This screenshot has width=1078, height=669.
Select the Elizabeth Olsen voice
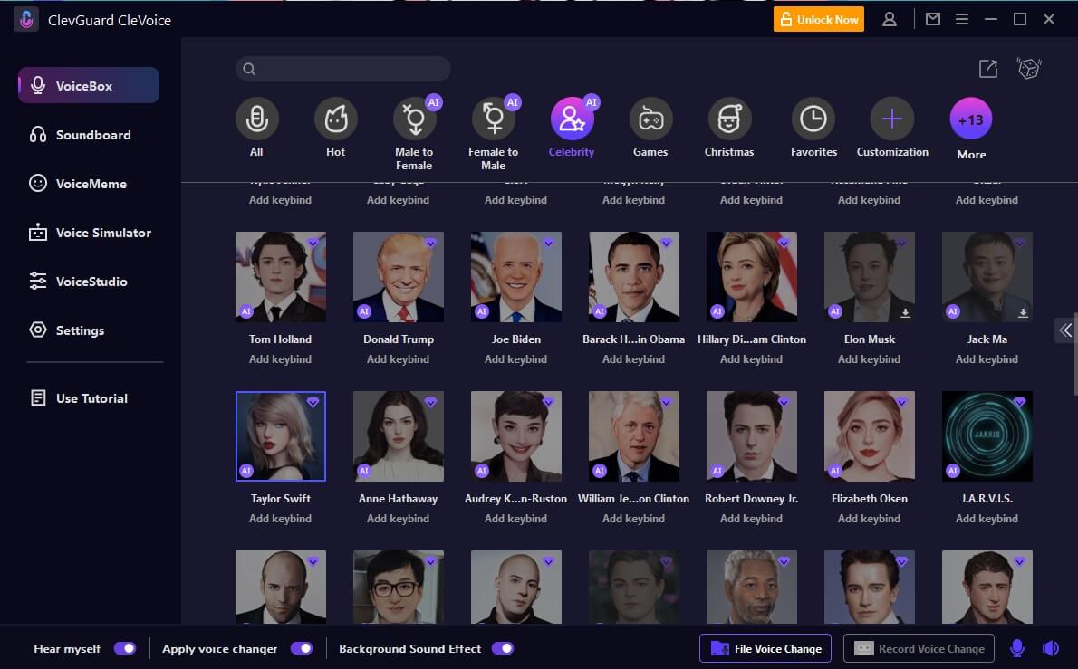pyautogui.click(x=869, y=436)
